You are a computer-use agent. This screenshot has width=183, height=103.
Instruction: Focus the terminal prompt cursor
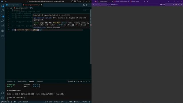coord(7,100)
